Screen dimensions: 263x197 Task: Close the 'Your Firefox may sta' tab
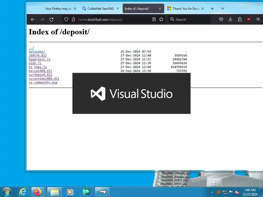(x=75, y=8)
